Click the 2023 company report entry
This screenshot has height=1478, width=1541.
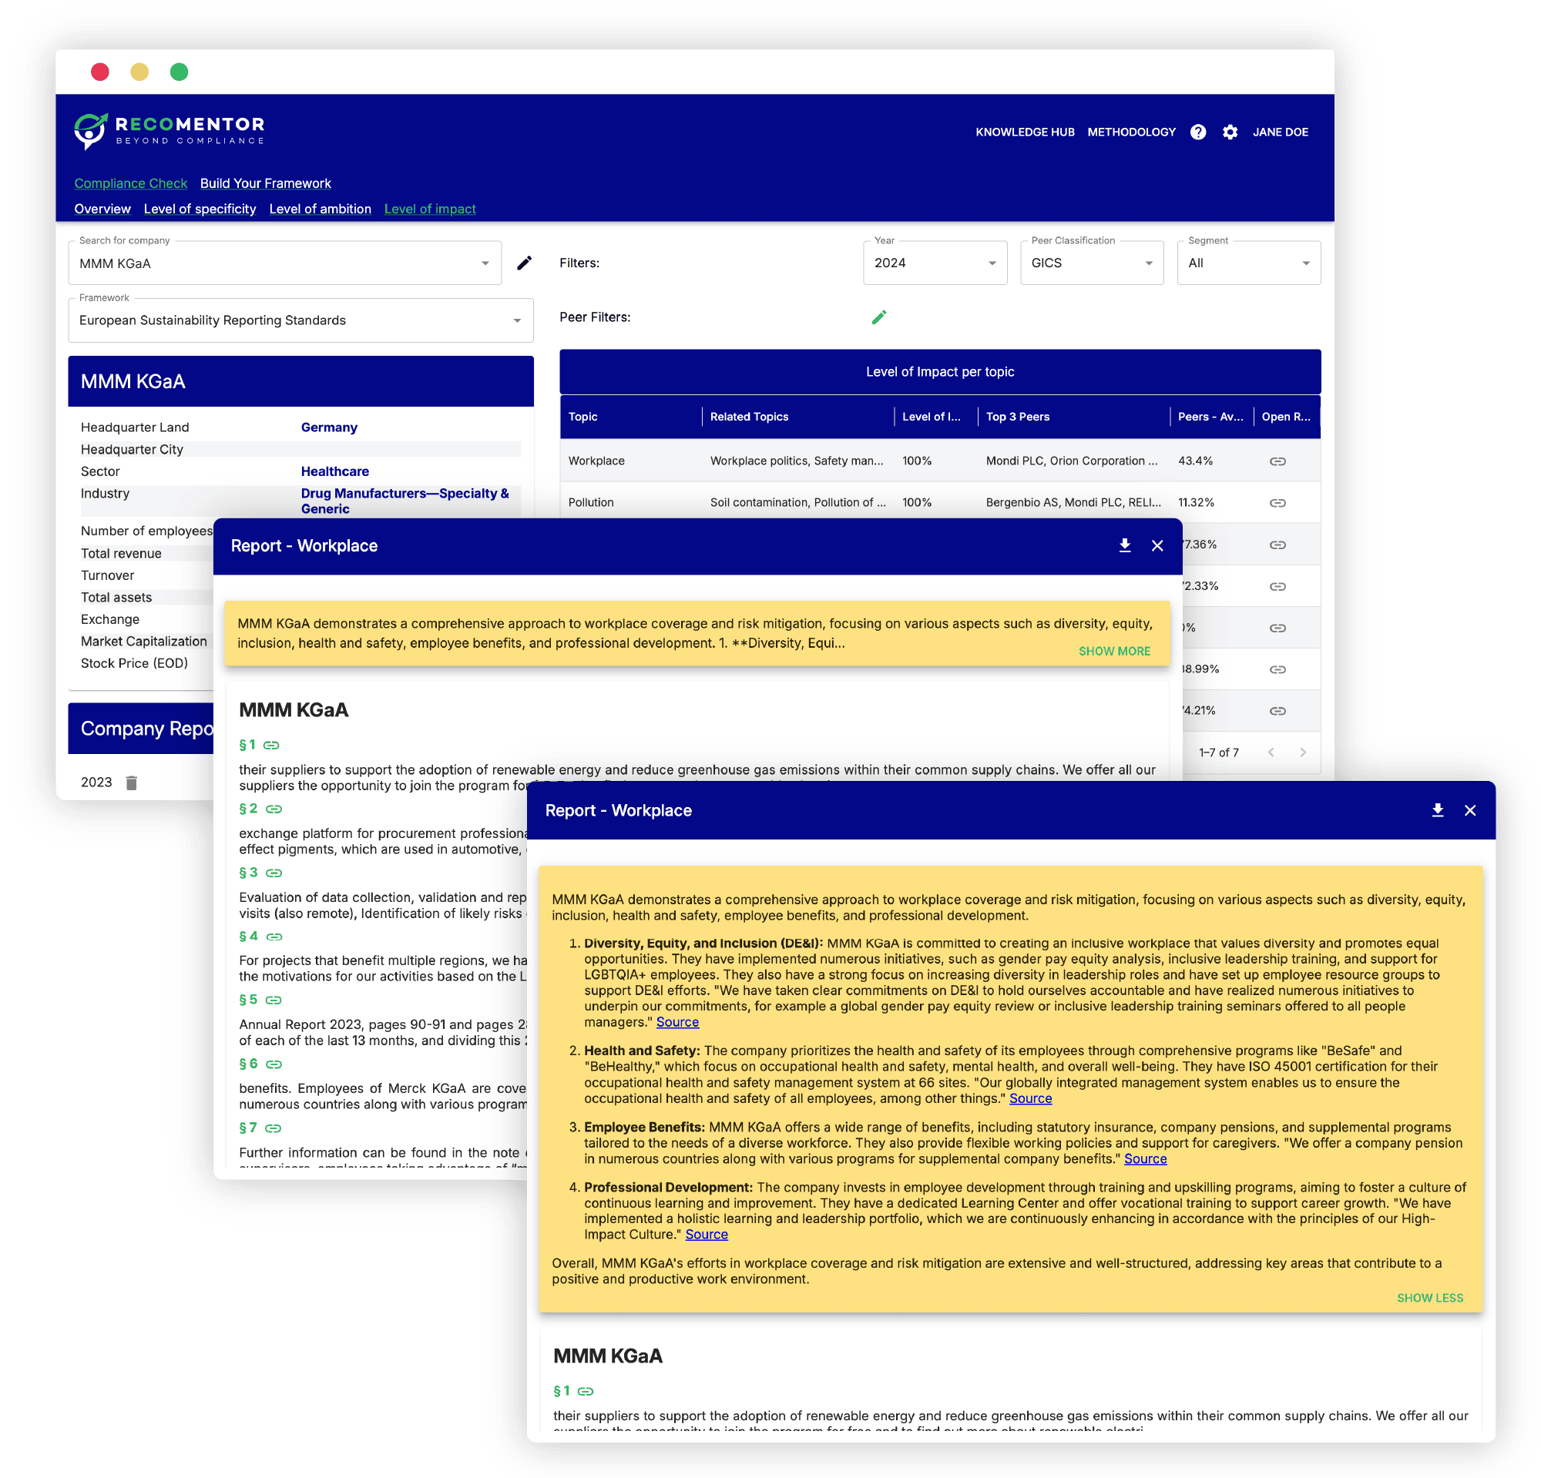tap(97, 783)
